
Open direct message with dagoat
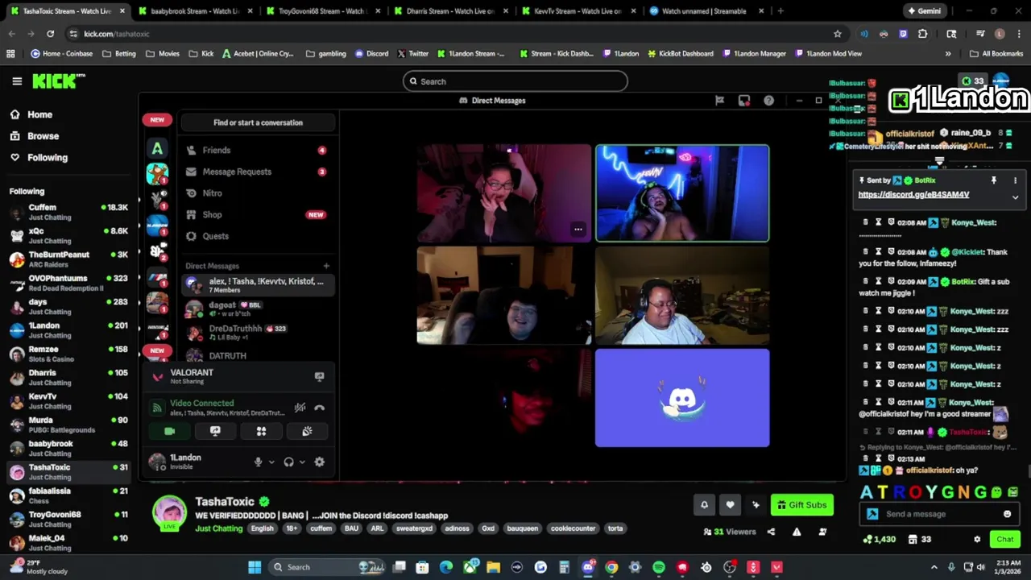coord(256,309)
